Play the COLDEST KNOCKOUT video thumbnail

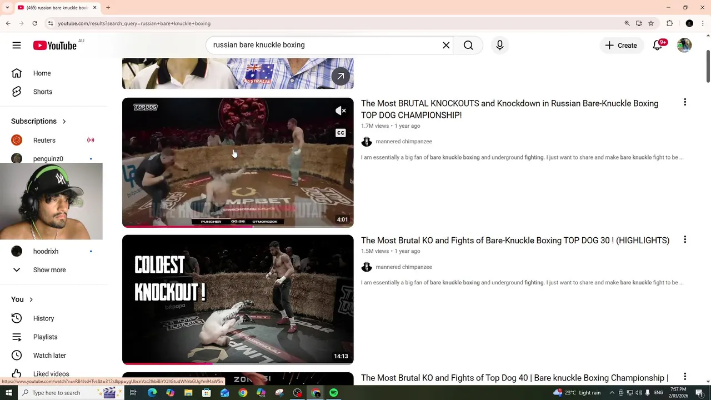point(238,299)
